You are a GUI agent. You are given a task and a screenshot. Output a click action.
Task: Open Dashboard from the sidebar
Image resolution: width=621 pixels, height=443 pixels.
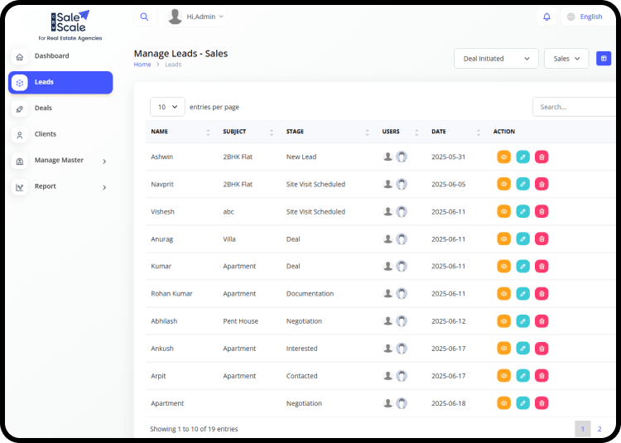coord(51,56)
